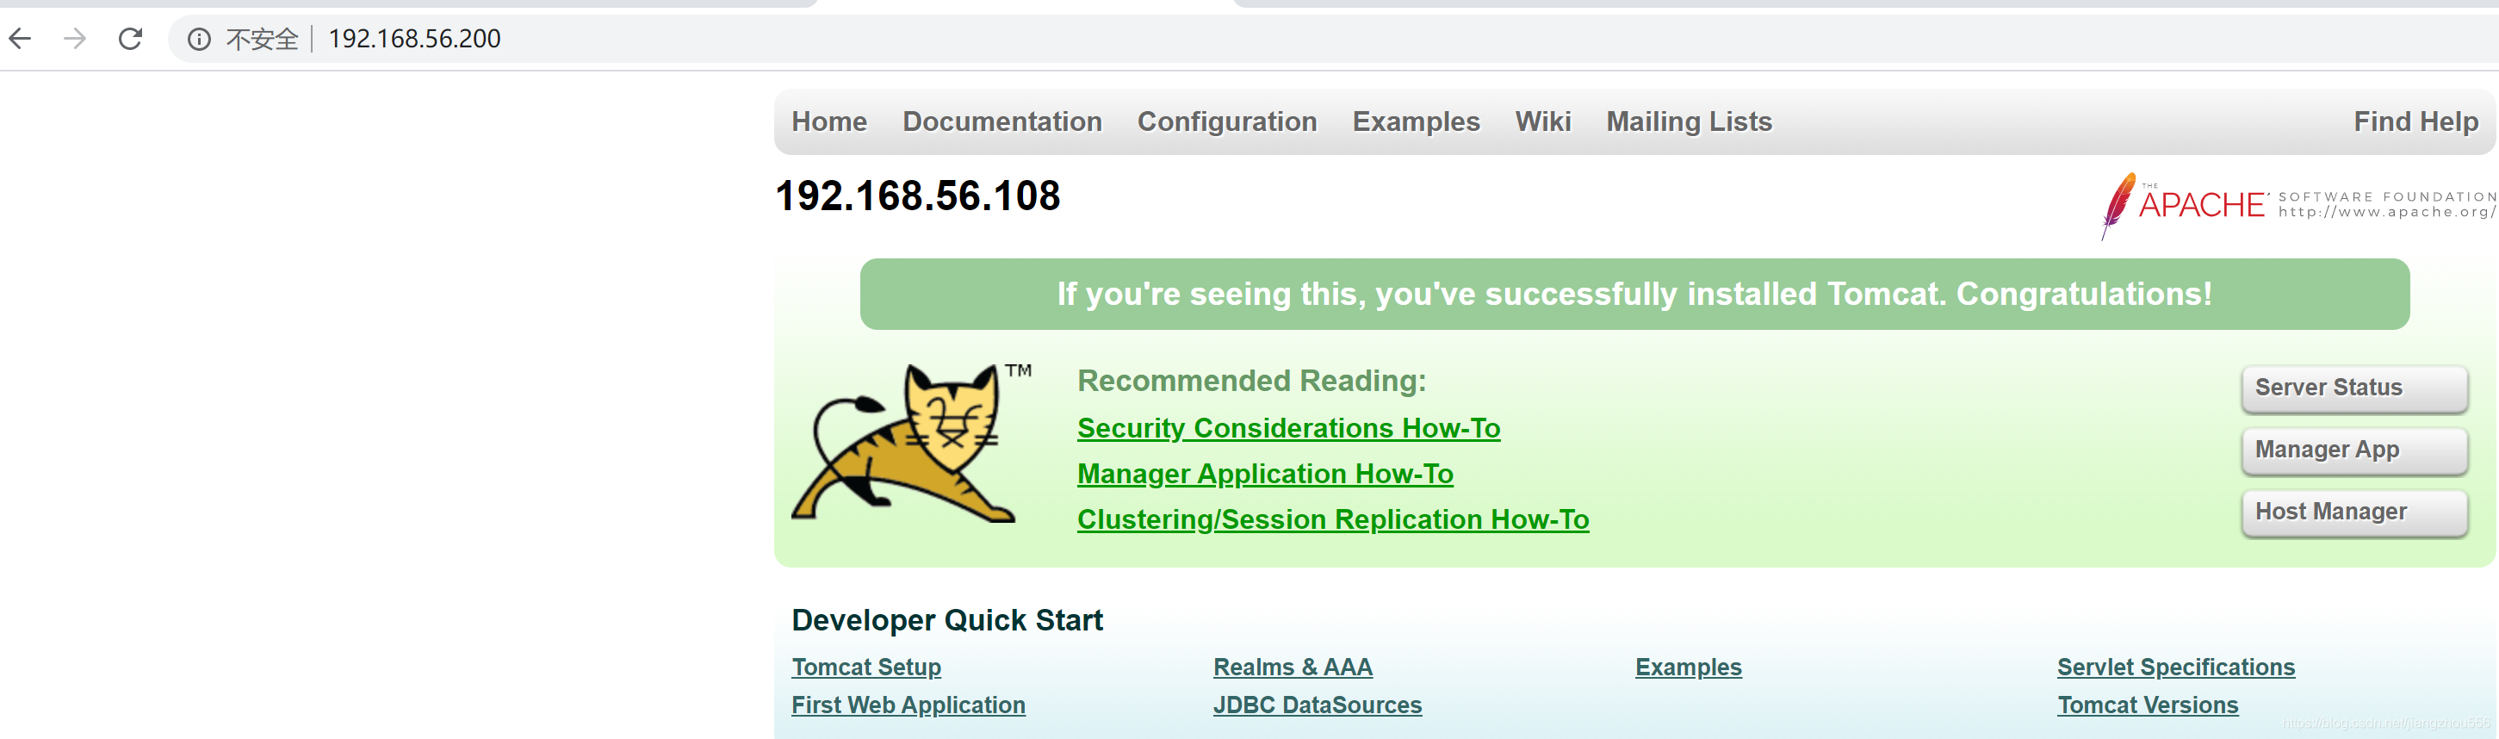Open the site info icon in address bar
The height and width of the screenshot is (739, 2499).
199,39
